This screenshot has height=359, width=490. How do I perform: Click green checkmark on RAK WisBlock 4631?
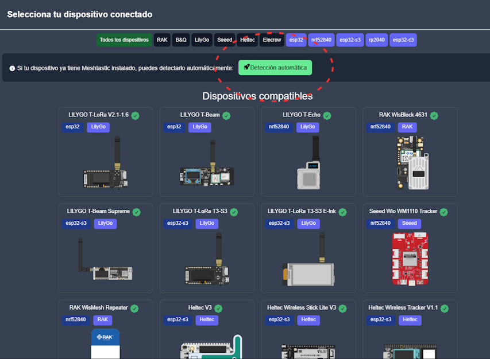434,116
